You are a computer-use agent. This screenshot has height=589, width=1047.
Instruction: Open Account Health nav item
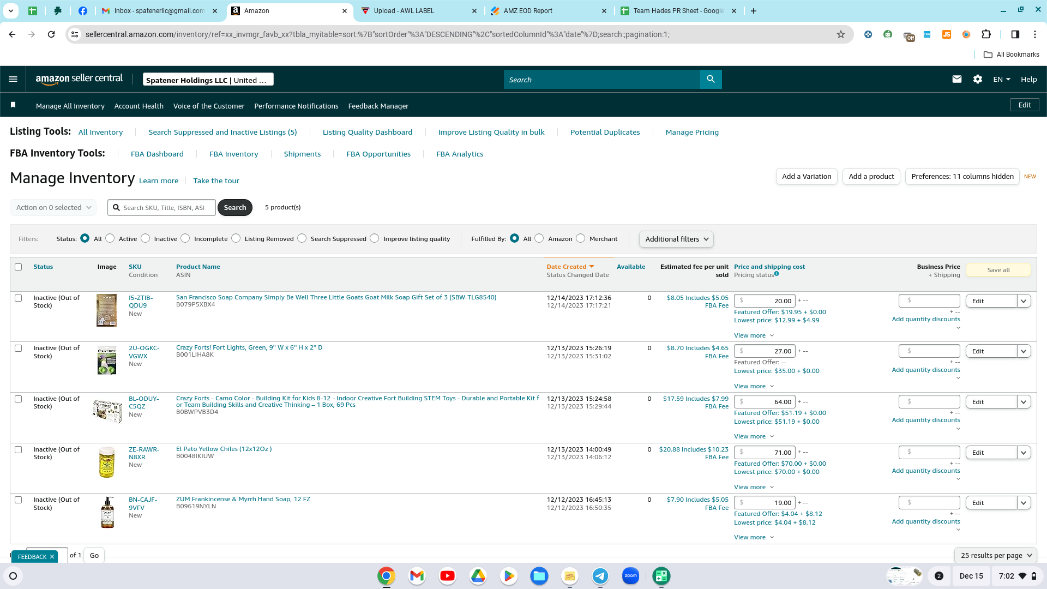point(139,106)
